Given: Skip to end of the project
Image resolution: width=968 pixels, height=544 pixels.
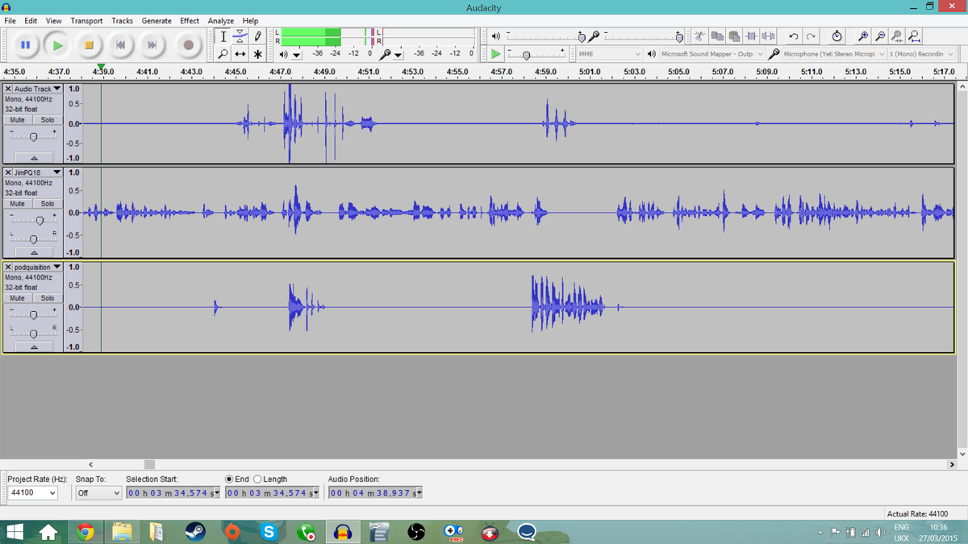Looking at the screenshot, I should (152, 45).
